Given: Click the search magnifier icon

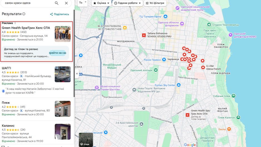Looking at the screenshot, I should tap(57, 3).
